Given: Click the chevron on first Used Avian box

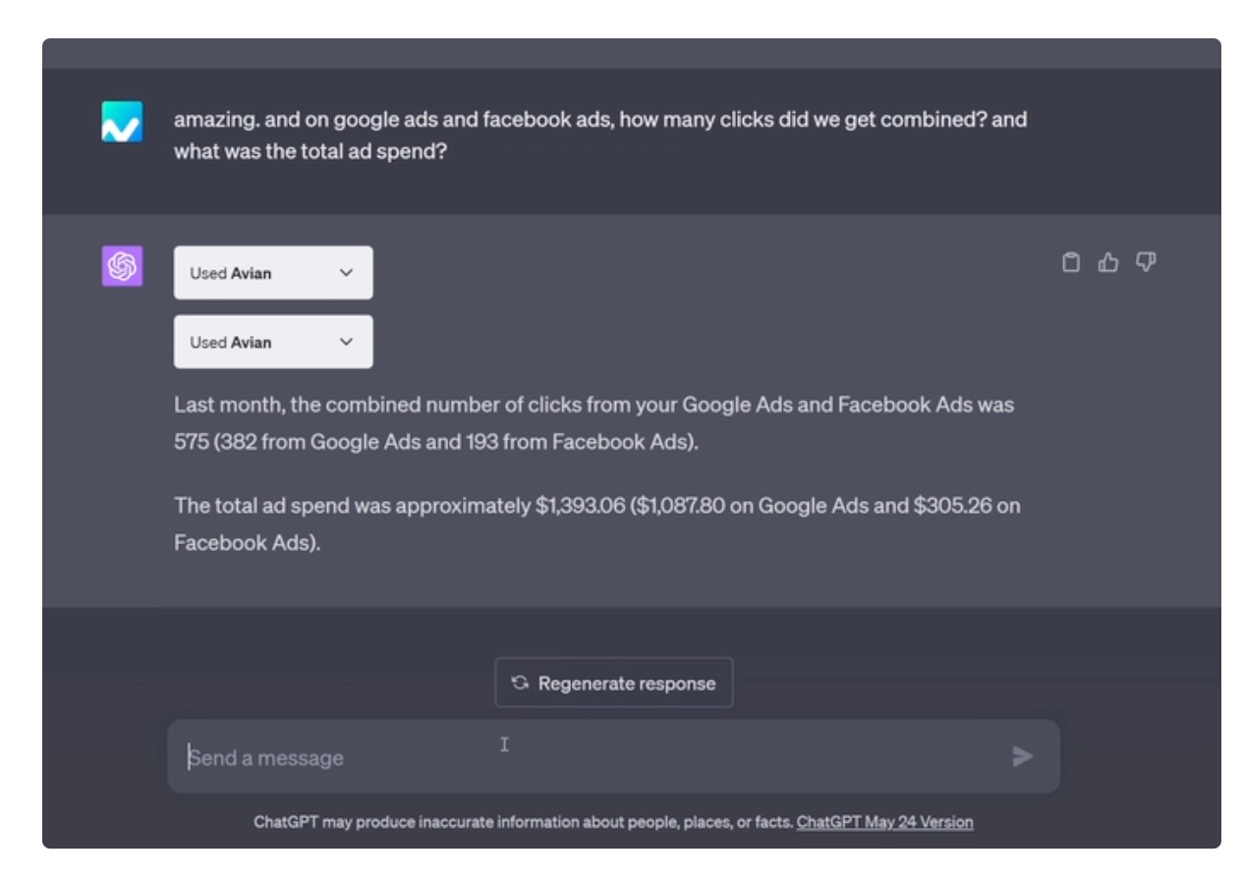Looking at the screenshot, I should point(346,273).
